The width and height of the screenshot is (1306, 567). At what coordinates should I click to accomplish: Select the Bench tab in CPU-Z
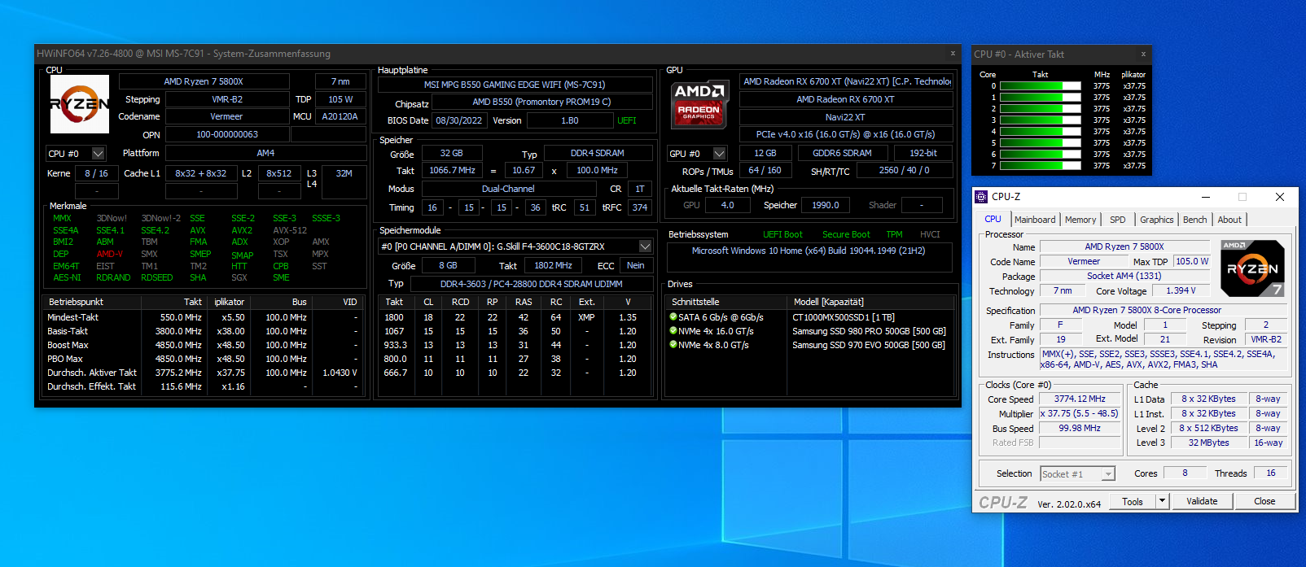1194,220
